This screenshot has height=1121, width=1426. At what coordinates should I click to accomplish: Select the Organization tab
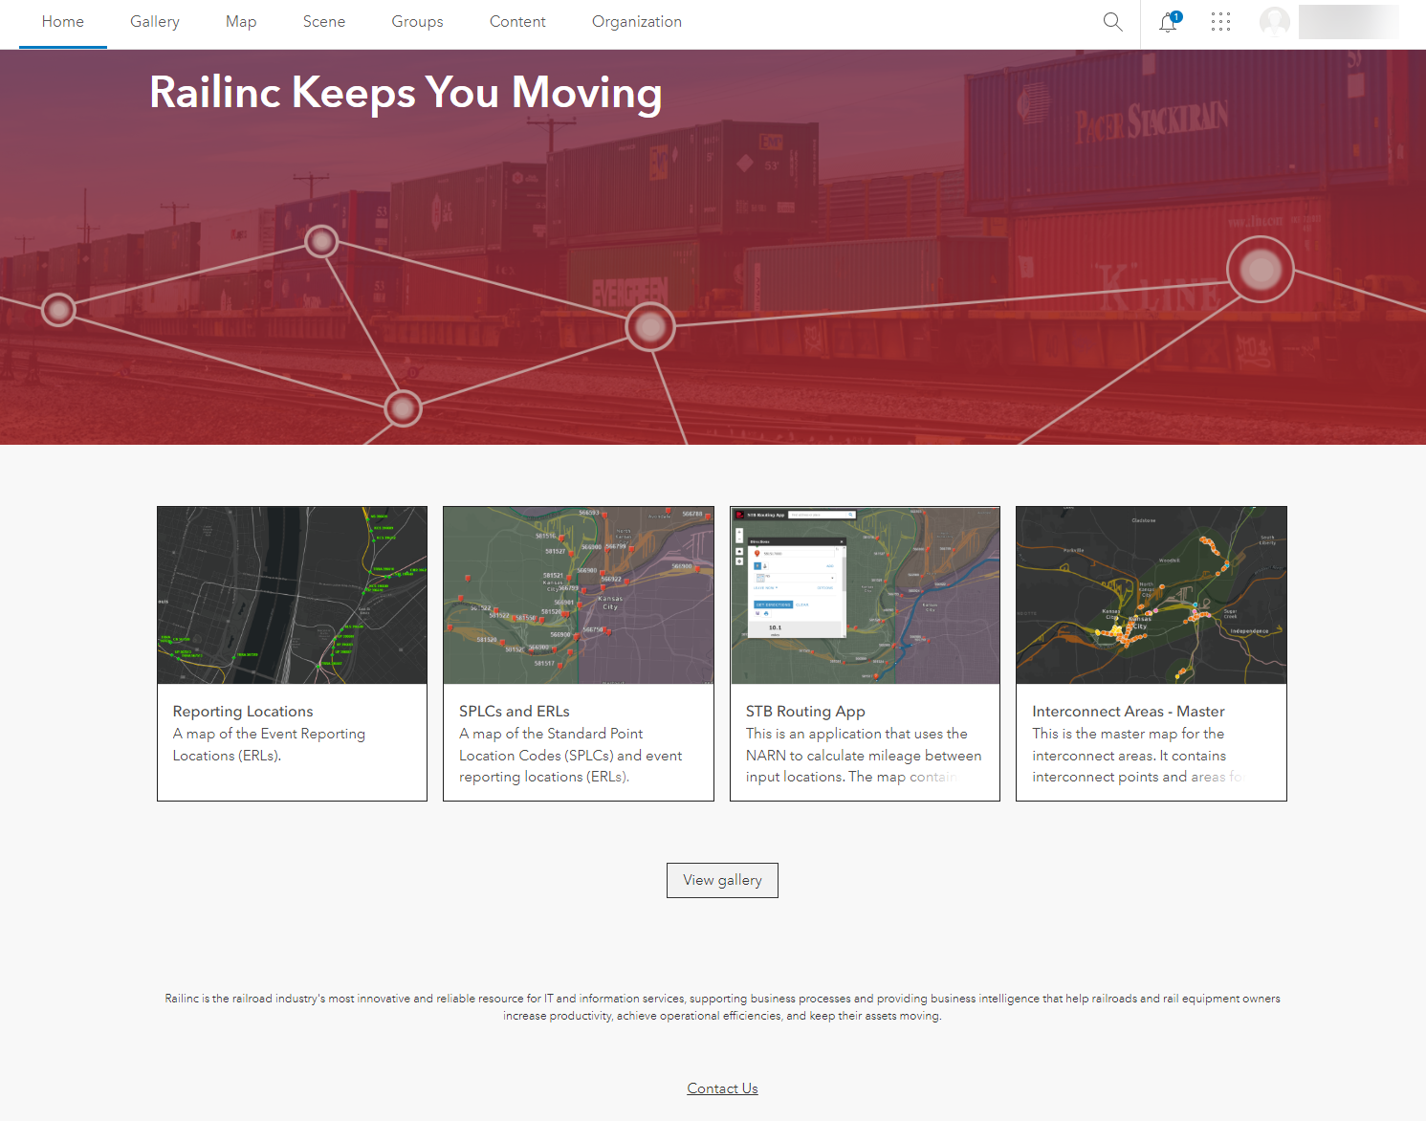(x=637, y=22)
